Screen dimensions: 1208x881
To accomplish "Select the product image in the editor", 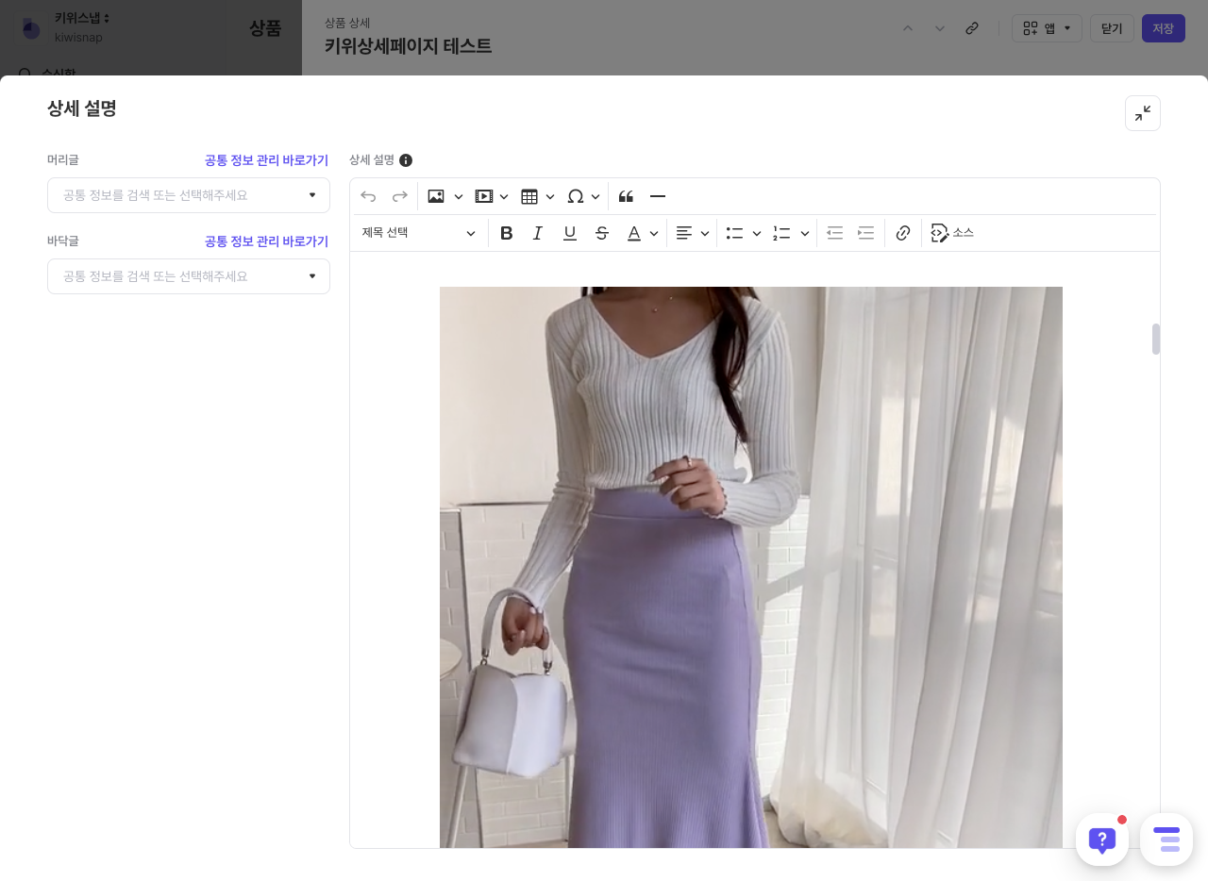I will [751, 567].
